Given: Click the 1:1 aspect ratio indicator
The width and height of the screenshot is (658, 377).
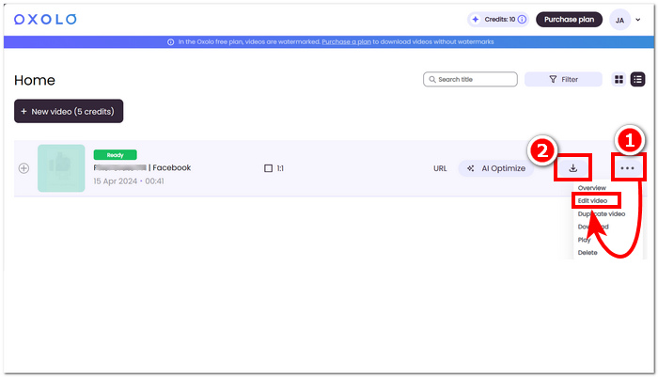Looking at the screenshot, I should 274,168.
